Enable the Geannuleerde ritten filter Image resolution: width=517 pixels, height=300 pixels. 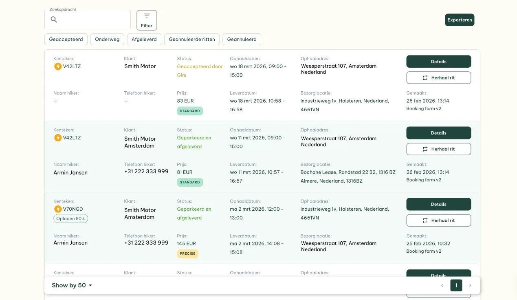(x=192, y=39)
